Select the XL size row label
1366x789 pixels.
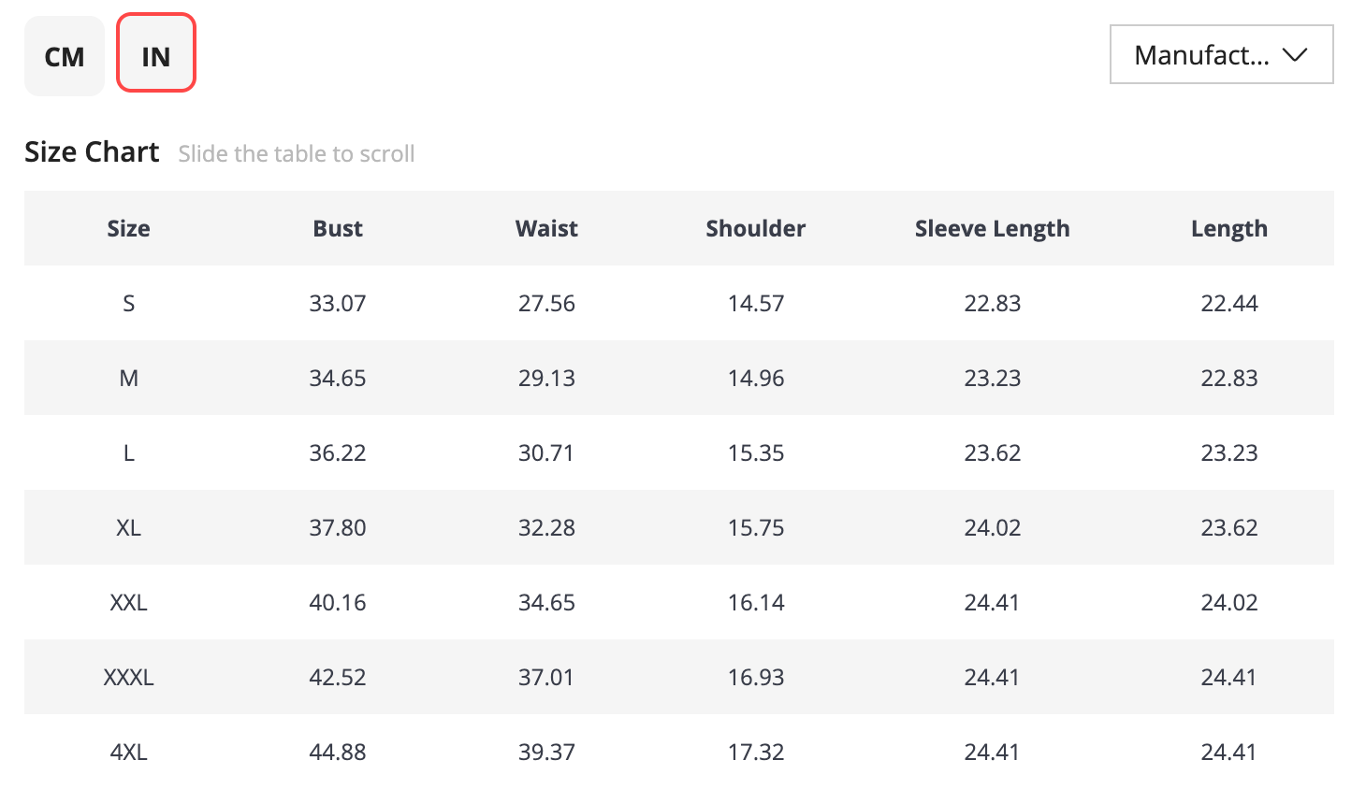(x=128, y=528)
